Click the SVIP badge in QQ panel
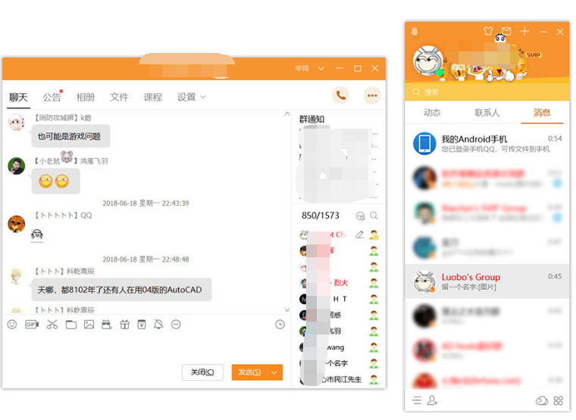This screenshot has width=576, height=420. pos(534,55)
